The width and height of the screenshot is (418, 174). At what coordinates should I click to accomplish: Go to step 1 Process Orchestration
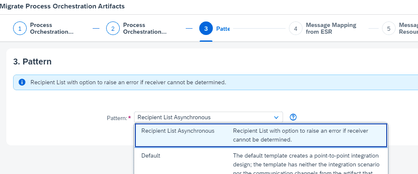(43, 28)
